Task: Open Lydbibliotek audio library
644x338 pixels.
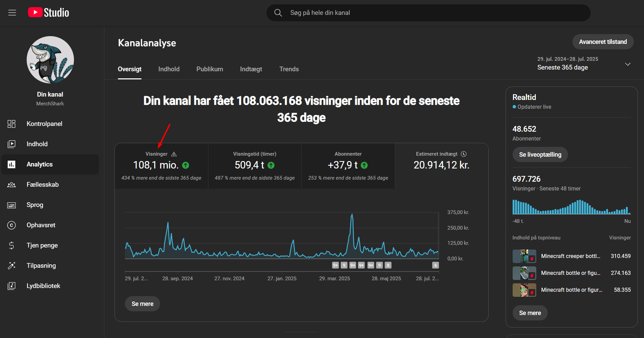Action: click(x=43, y=286)
